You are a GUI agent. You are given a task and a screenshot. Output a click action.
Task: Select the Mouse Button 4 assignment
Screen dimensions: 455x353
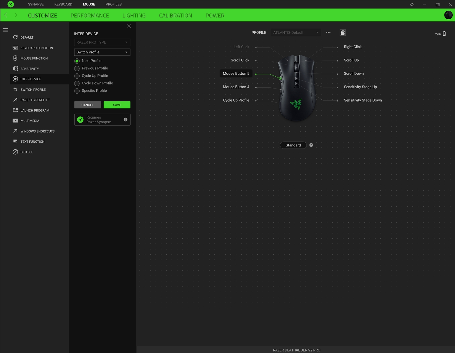point(236,87)
